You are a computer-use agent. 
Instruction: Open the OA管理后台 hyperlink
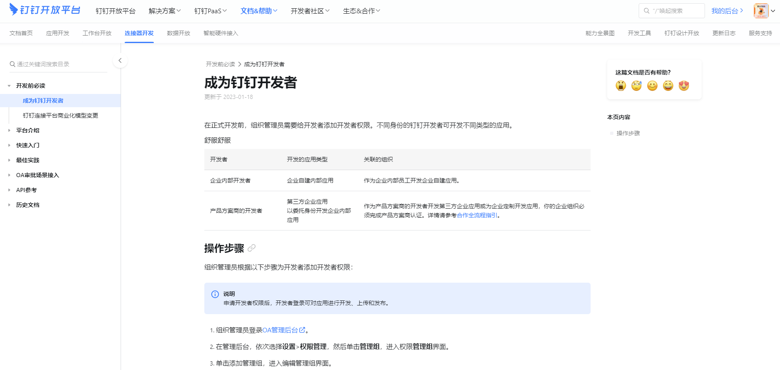coord(280,330)
